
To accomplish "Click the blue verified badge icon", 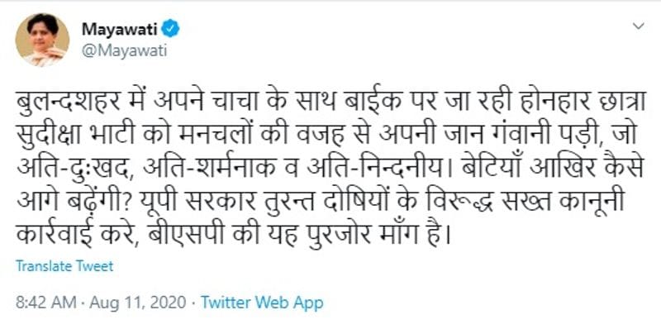I will pyautogui.click(x=172, y=29).
